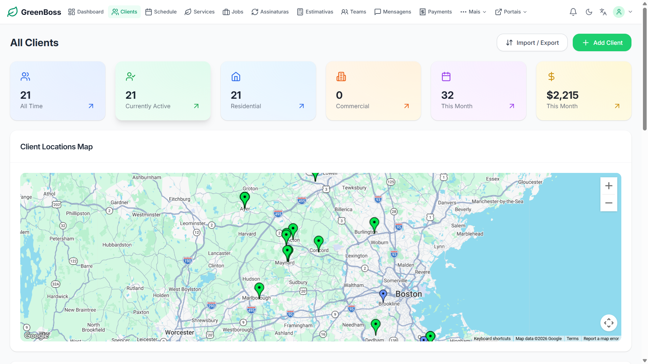Click the notifications bell icon

click(573, 12)
